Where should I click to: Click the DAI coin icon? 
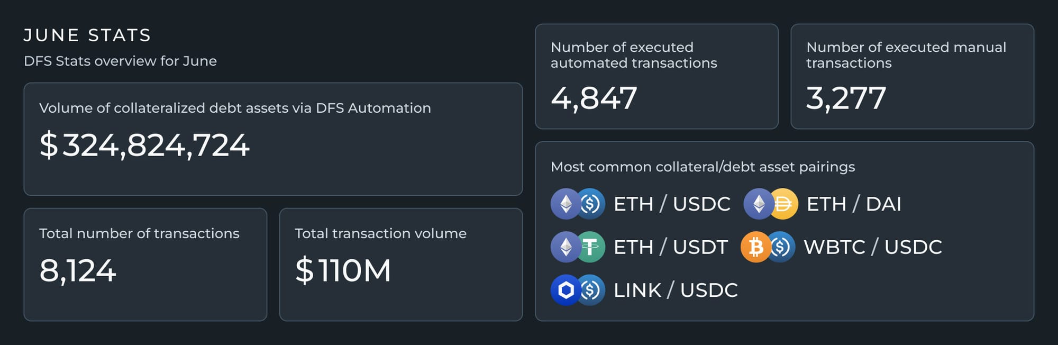tap(783, 204)
